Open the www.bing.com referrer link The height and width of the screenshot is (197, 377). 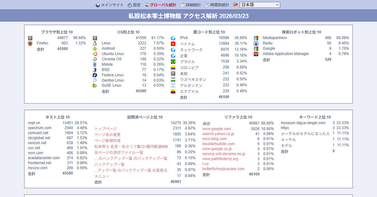pyautogui.click(x=215, y=139)
